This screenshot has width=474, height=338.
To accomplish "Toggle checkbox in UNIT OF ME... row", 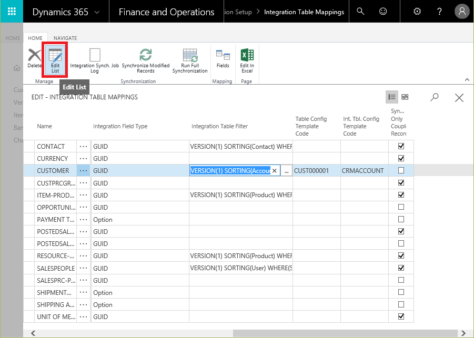I will pos(401,316).
